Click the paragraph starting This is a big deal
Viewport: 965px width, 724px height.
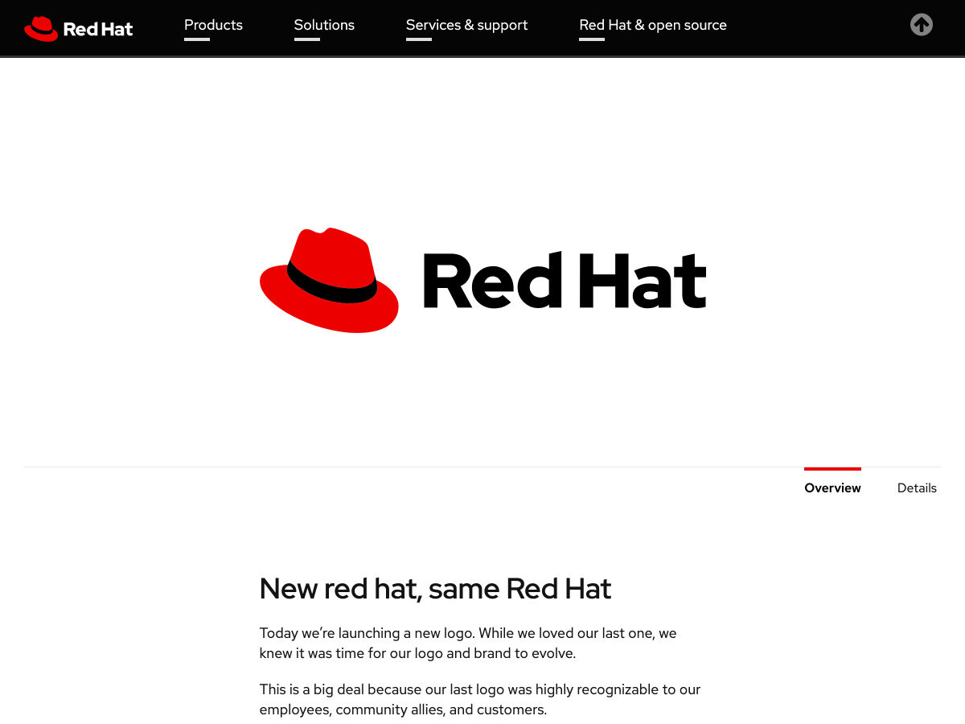[x=480, y=699]
